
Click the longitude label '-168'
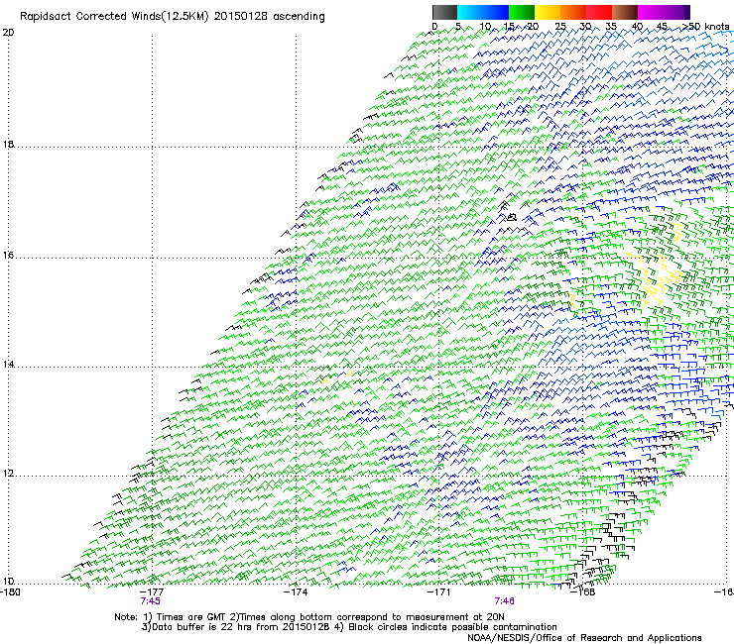583,592
